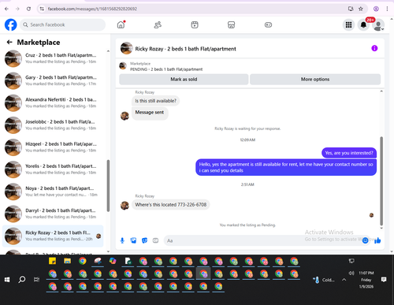Open the Gaming icon in top navigation
Viewport: 394px width, 305px height.
tap(268, 24)
